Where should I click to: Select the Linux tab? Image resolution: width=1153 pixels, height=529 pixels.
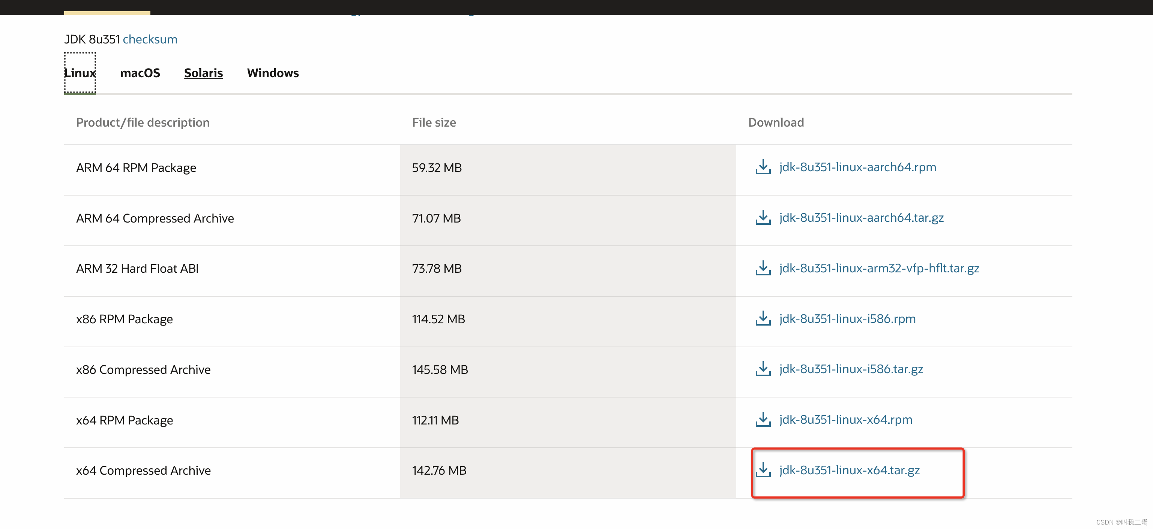pos(80,73)
